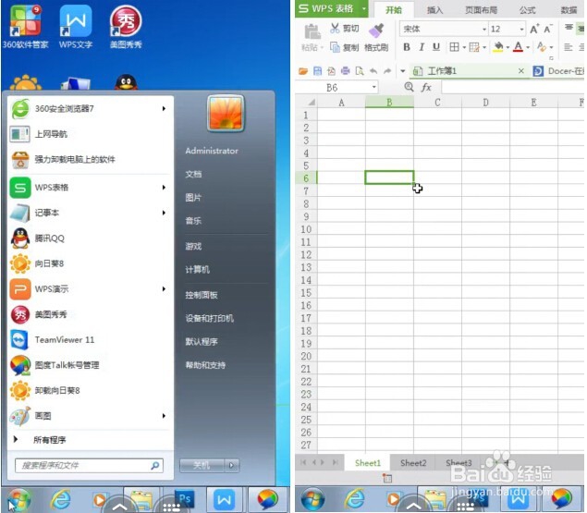Switch to the 页面布局 ribbon tab

tap(481, 10)
